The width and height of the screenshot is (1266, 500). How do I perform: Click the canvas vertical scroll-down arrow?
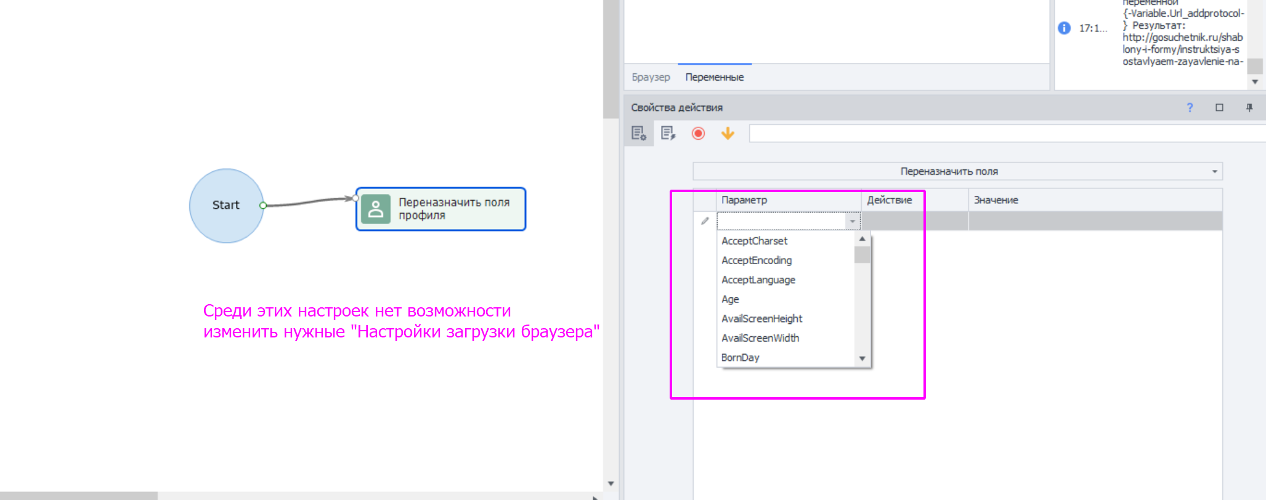(x=611, y=483)
